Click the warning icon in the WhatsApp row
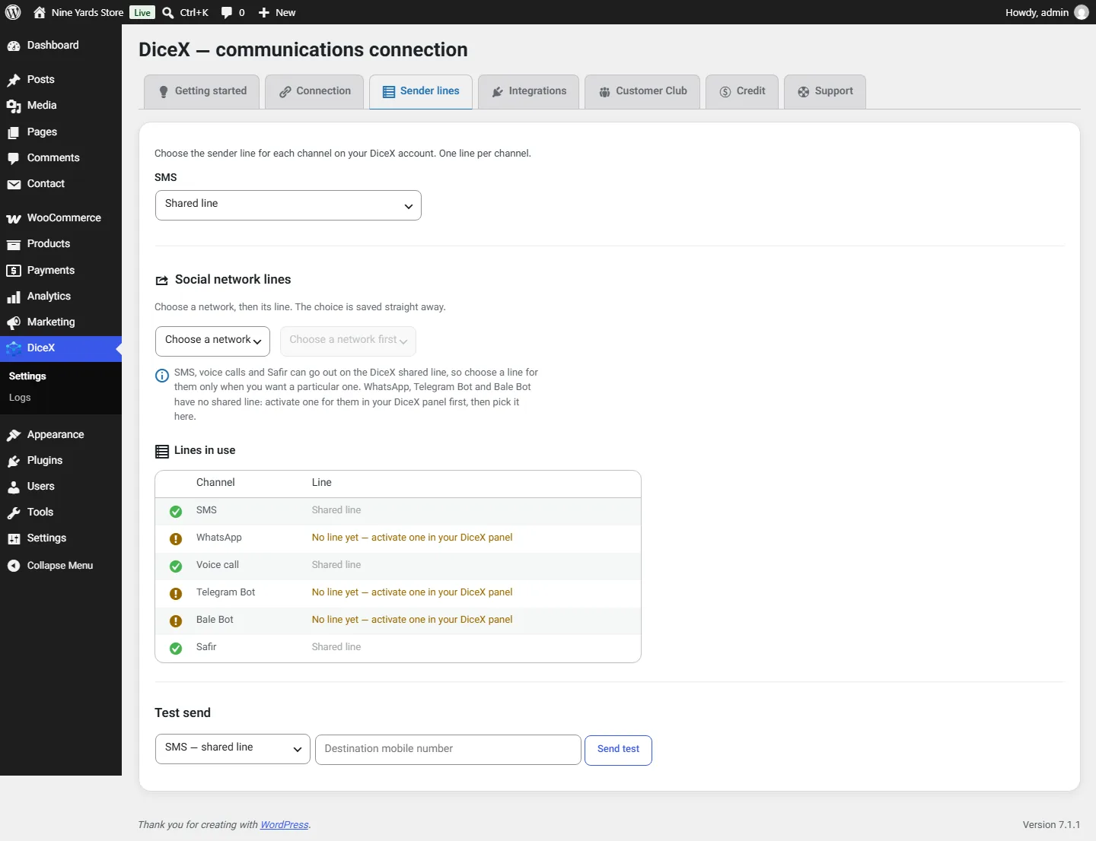Image resolution: width=1096 pixels, height=841 pixels. tap(176, 538)
